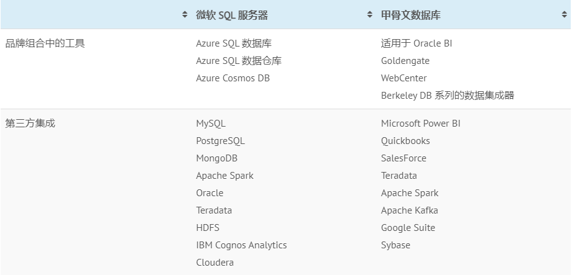Click the 甲骨文数据库 header text

(410, 15)
